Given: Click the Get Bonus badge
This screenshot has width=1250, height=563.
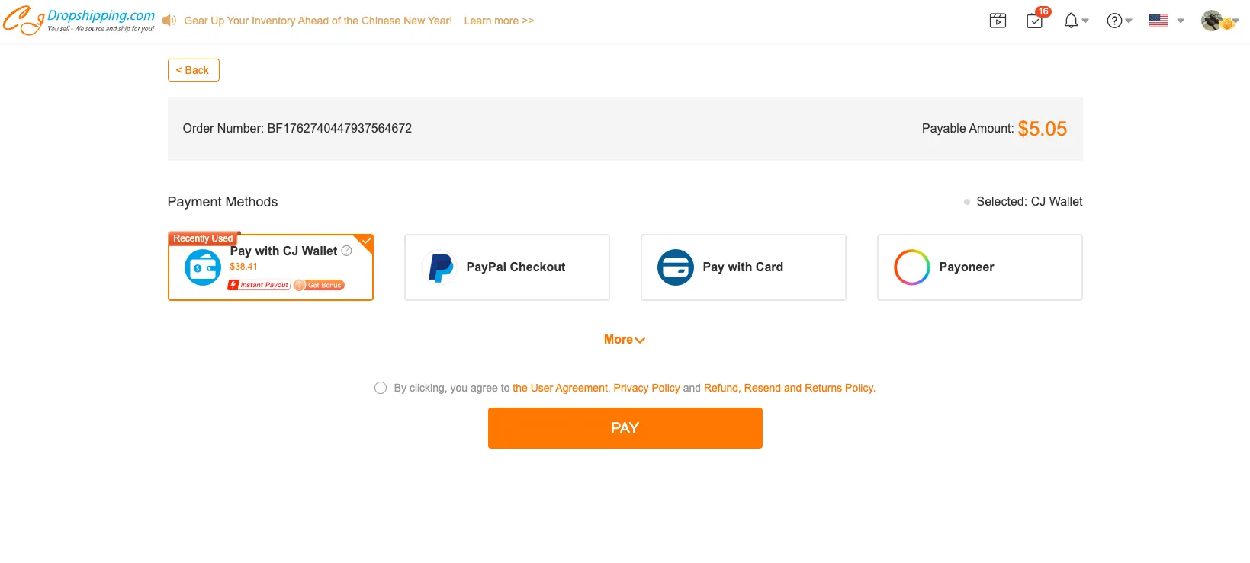Looking at the screenshot, I should 320,285.
